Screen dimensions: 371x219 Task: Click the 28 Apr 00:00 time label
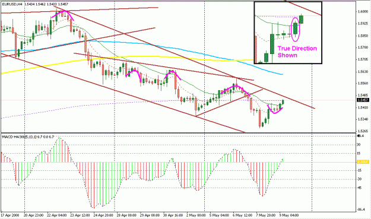tap(126, 215)
